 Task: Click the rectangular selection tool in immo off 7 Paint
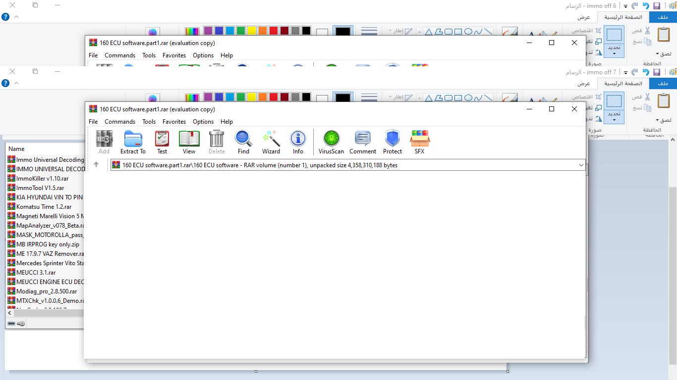coord(614,101)
